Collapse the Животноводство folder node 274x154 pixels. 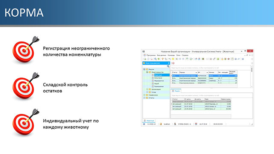(147, 72)
